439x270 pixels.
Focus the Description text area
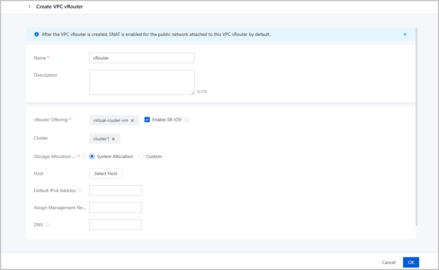pyautogui.click(x=142, y=82)
